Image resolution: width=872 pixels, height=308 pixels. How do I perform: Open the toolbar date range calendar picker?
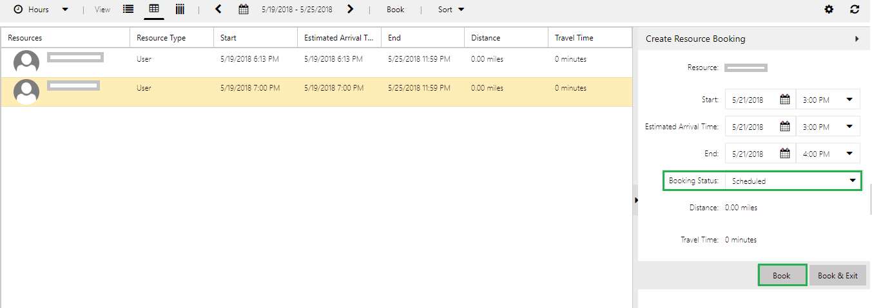point(243,10)
